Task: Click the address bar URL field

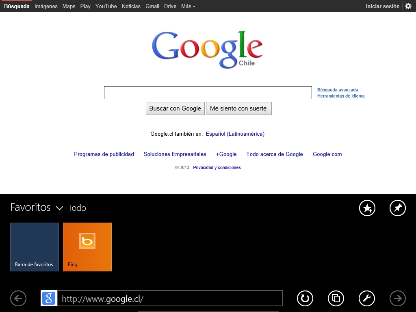Action: pyautogui.click(x=170, y=299)
